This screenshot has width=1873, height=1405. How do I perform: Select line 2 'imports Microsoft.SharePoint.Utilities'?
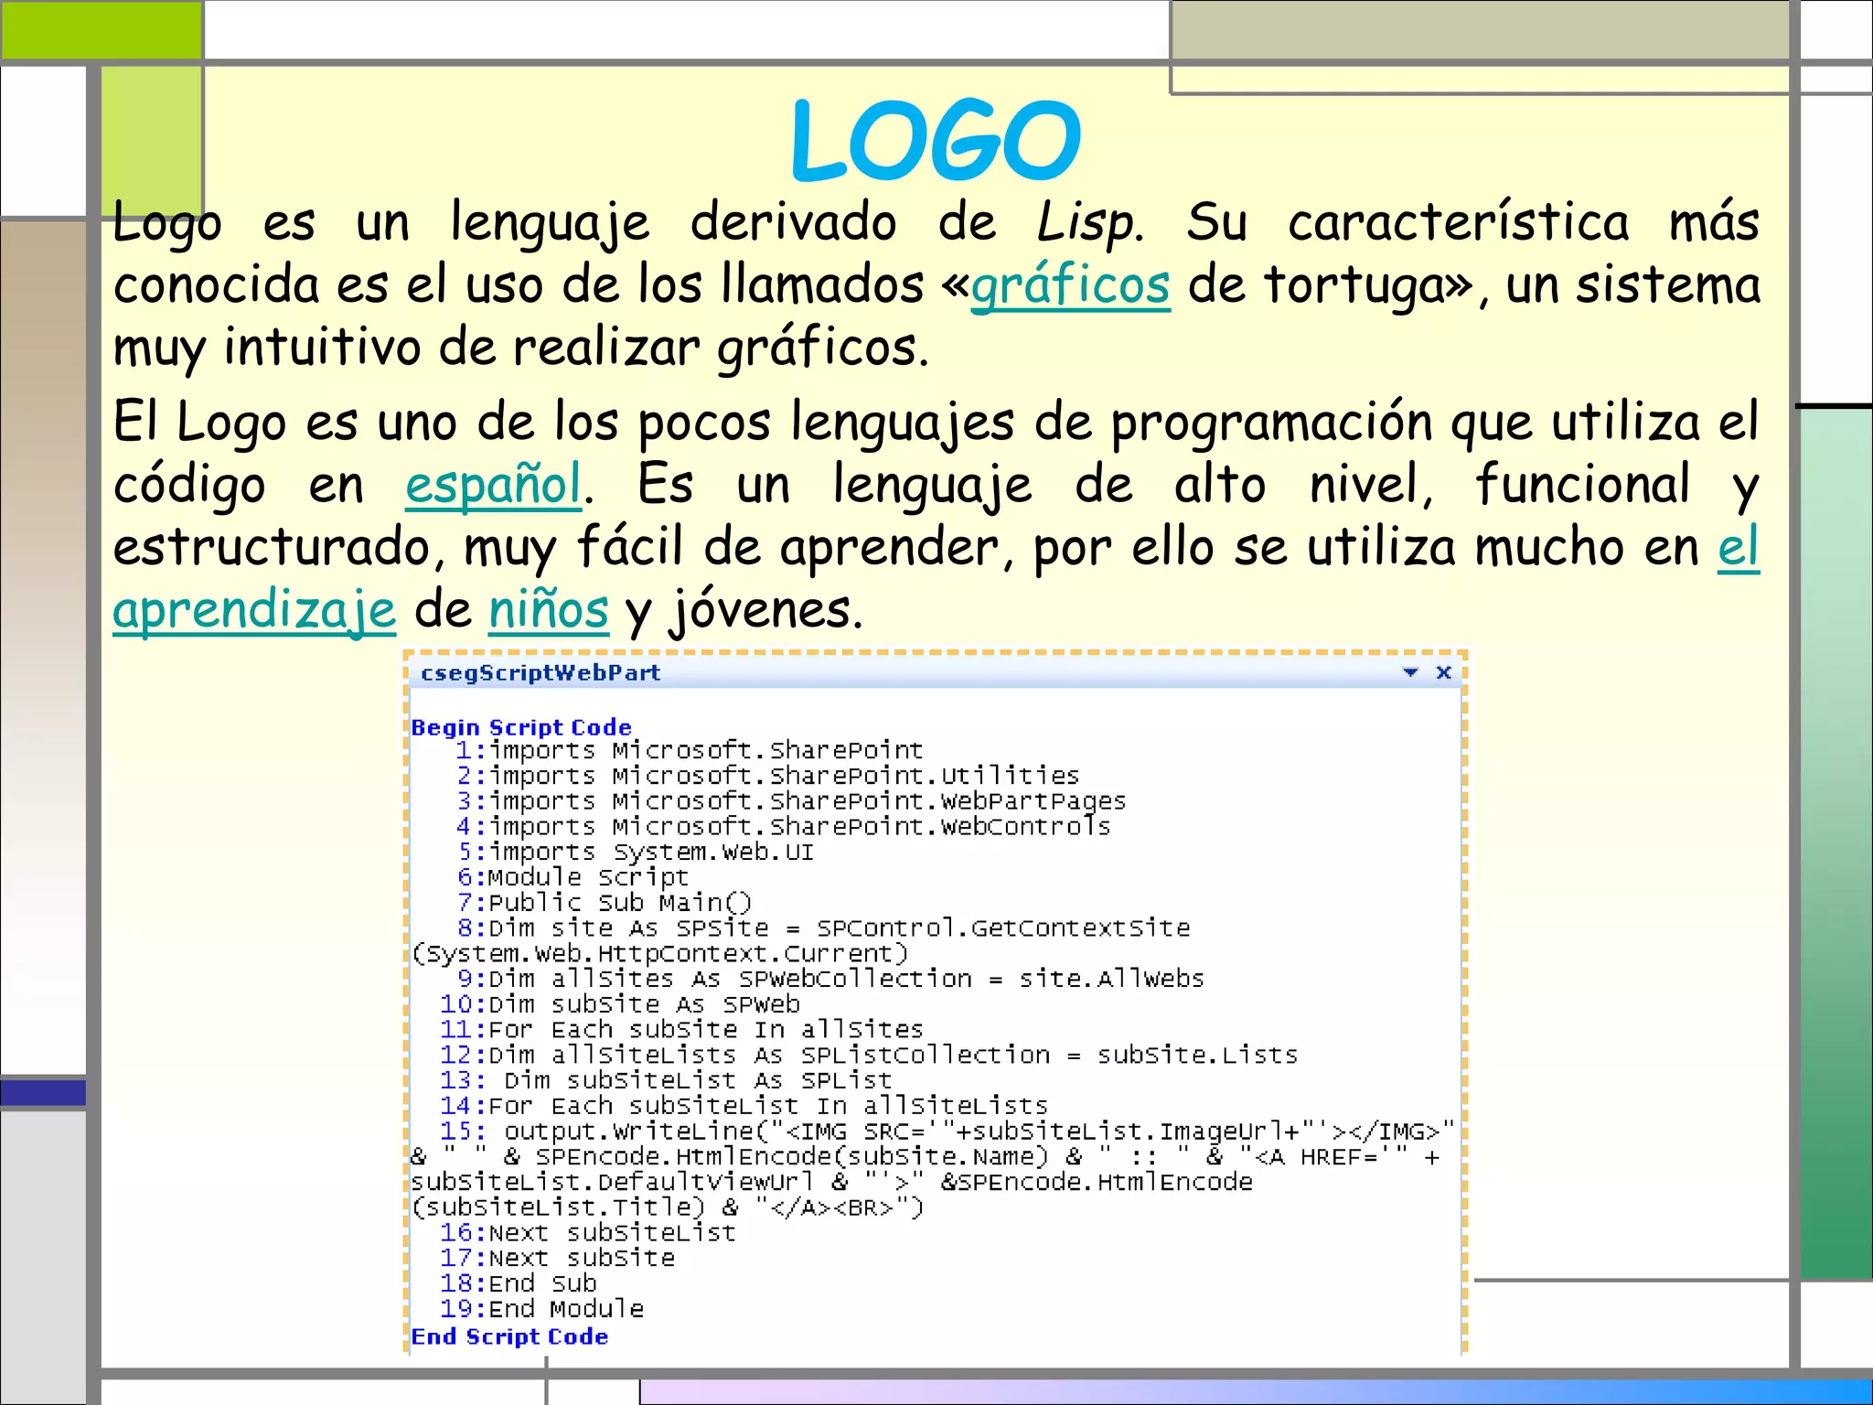tap(768, 777)
